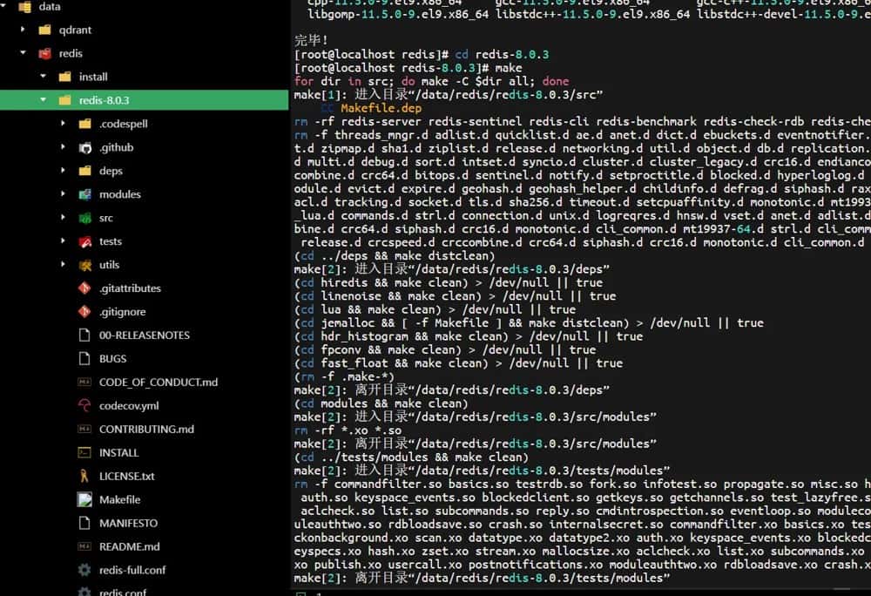
Task: Click the .gitignore git file icon
Action: [x=84, y=312]
